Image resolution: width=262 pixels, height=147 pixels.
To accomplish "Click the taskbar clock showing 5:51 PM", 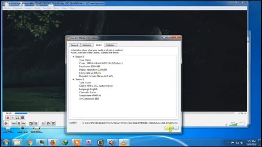I will pyautogui.click(x=251, y=143).
